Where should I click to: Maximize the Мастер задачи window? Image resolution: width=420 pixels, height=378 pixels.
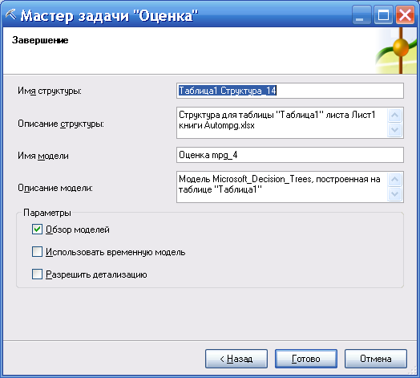[383, 14]
